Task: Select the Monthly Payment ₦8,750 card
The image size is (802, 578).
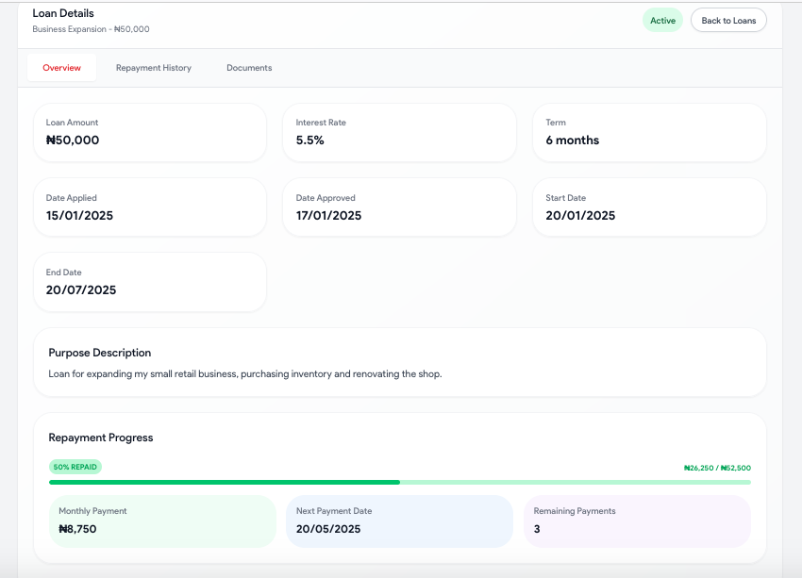Action: pos(162,521)
